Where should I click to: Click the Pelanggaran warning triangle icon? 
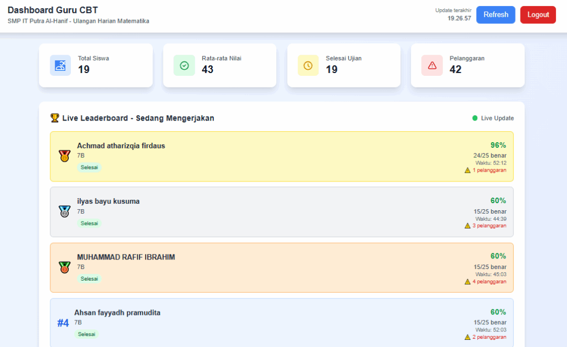click(x=432, y=65)
